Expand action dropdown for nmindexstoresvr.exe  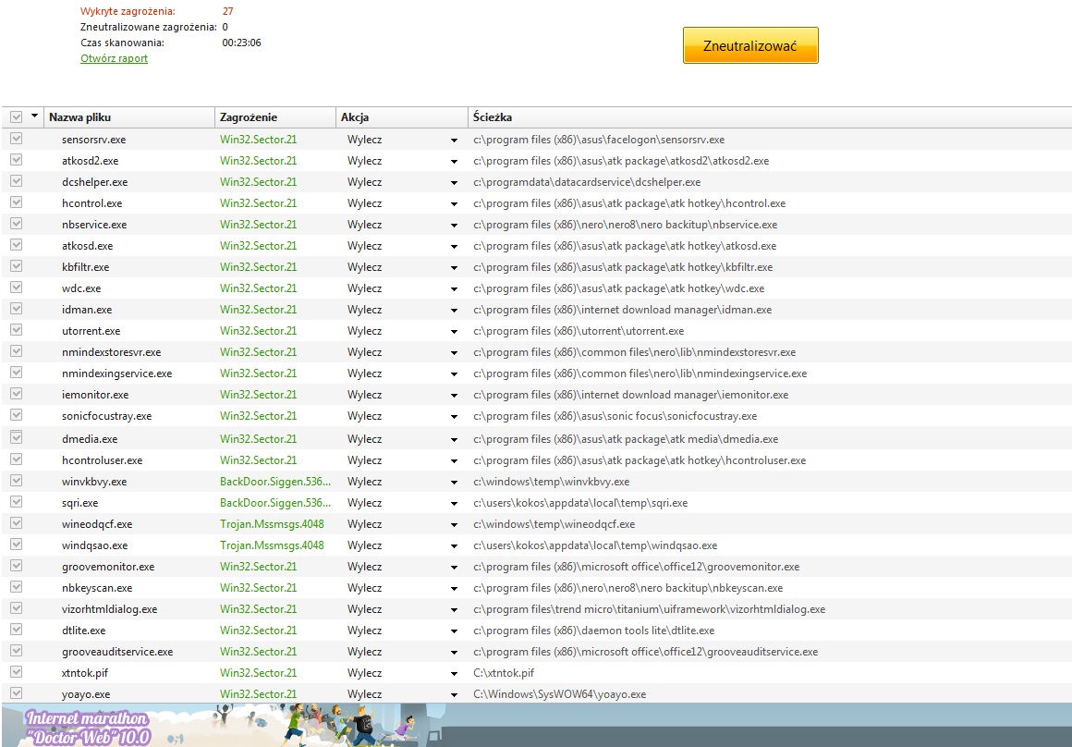point(454,352)
